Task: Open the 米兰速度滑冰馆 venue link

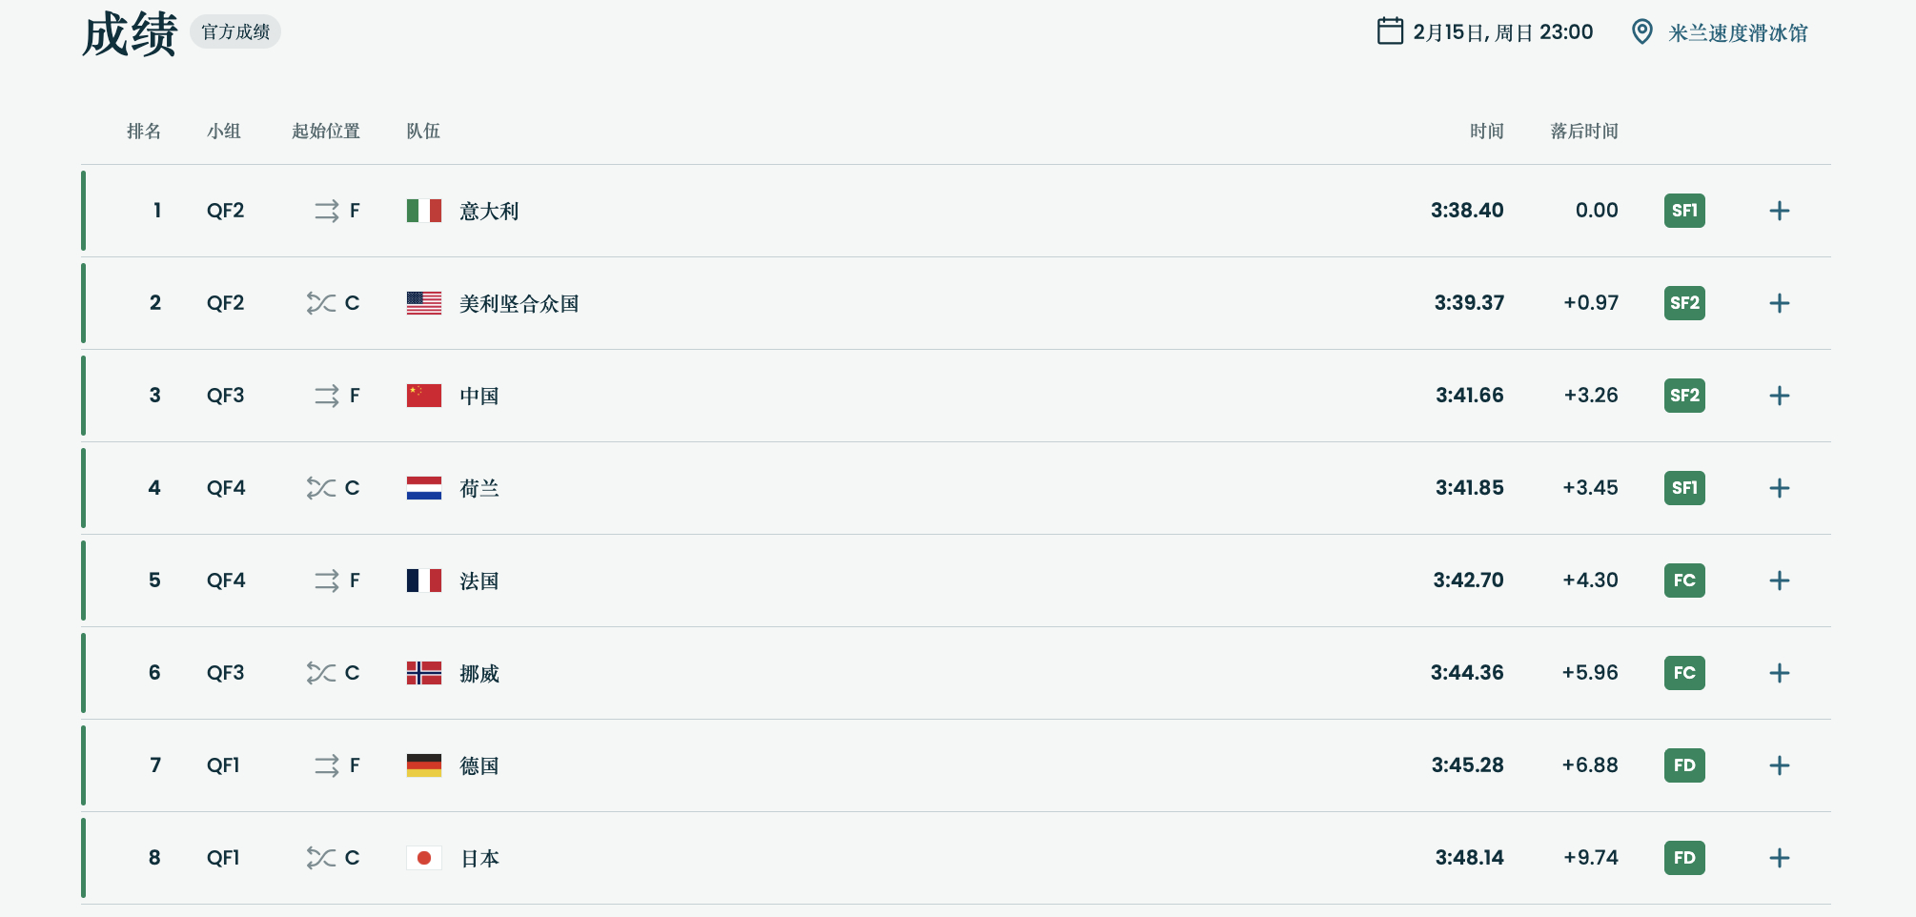Action: [x=1737, y=33]
